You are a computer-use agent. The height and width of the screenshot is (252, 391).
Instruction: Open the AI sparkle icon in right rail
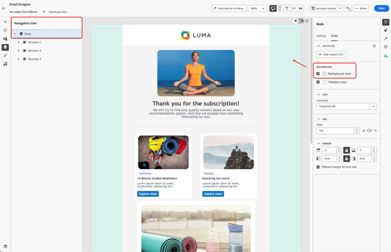386,39
